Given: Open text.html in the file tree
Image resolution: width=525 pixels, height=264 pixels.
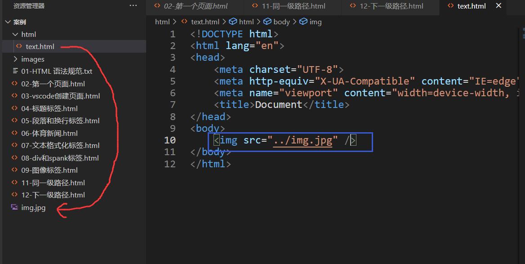Looking at the screenshot, I should click(x=40, y=47).
